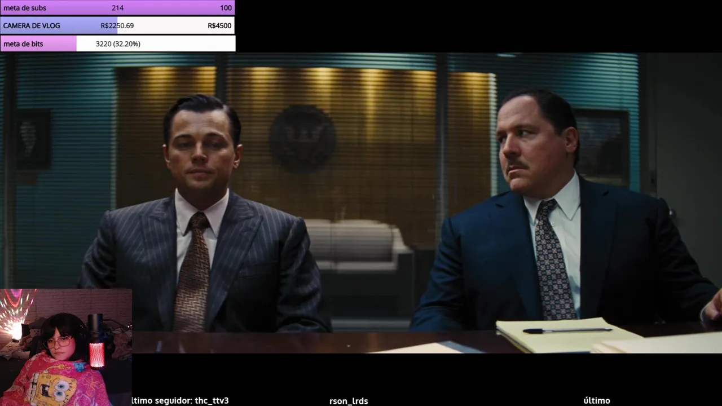722x406 pixels.
Task: Click the latest follower name thc_ttv3
Action: [212, 400]
